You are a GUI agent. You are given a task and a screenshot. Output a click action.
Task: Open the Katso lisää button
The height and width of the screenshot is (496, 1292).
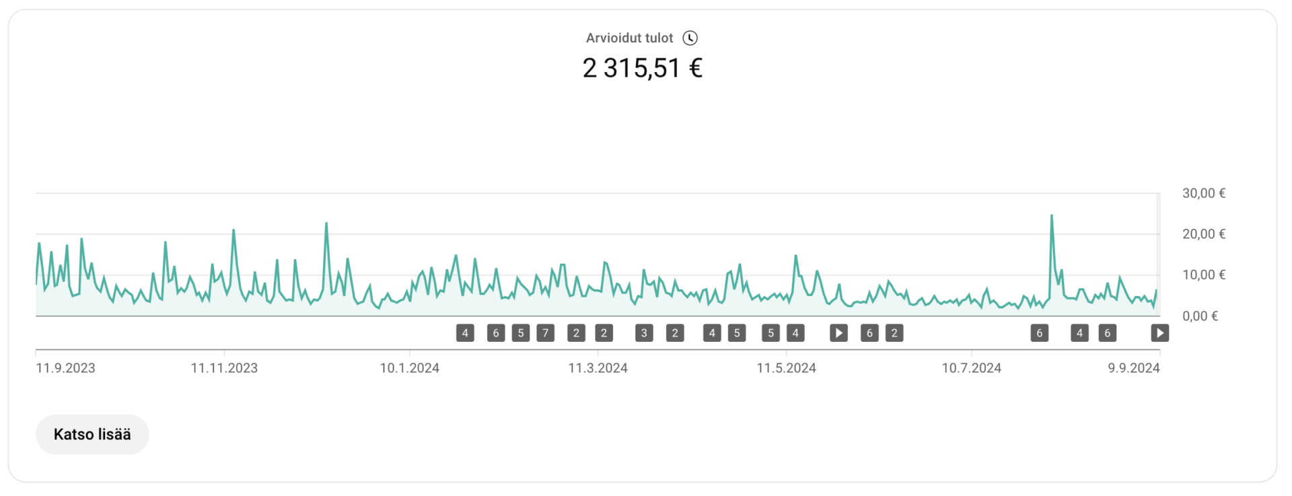click(x=92, y=435)
